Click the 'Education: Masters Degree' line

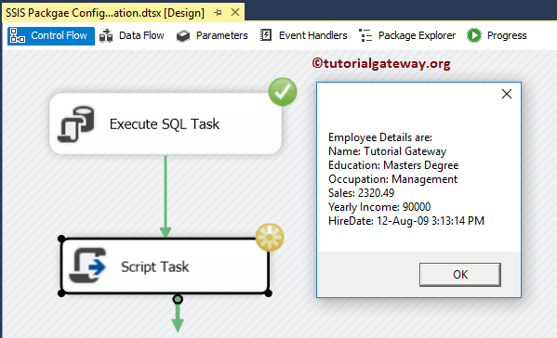tap(393, 165)
